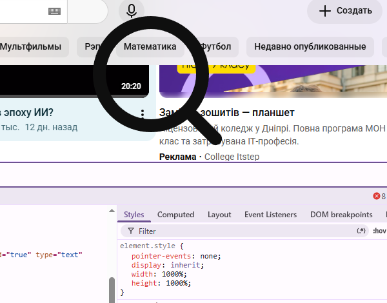
Task: Start voice search with the microphone
Action: pos(132,11)
